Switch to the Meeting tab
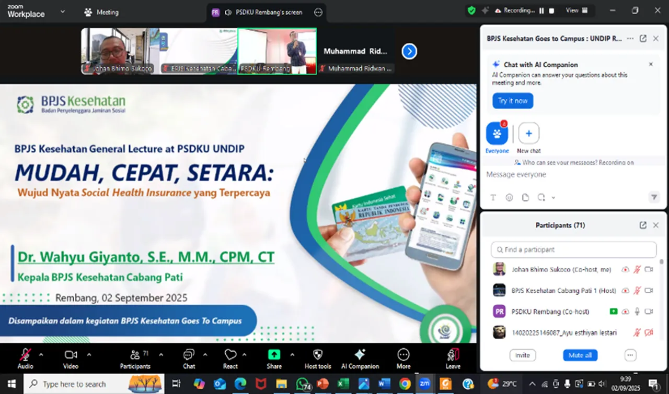Image resolution: width=669 pixels, height=394 pixels. pyautogui.click(x=101, y=11)
